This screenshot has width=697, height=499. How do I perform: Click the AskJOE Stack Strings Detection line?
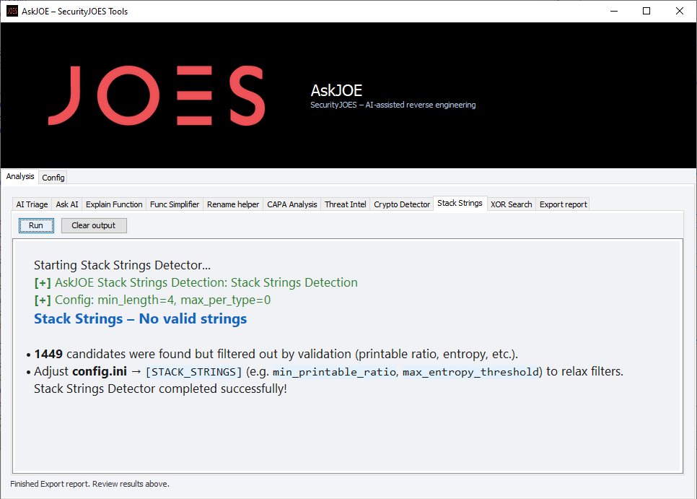pos(196,283)
